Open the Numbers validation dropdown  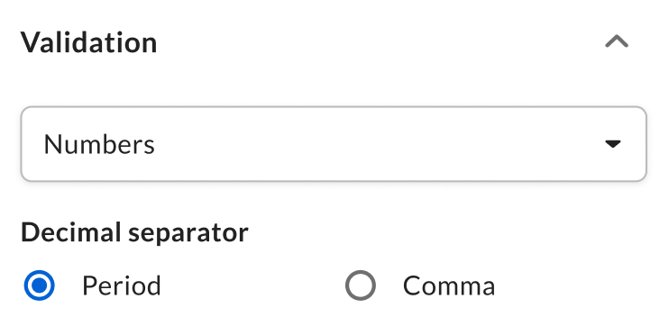click(x=334, y=144)
